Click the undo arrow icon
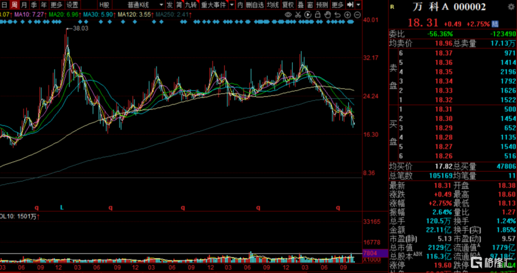 coord(338,14)
